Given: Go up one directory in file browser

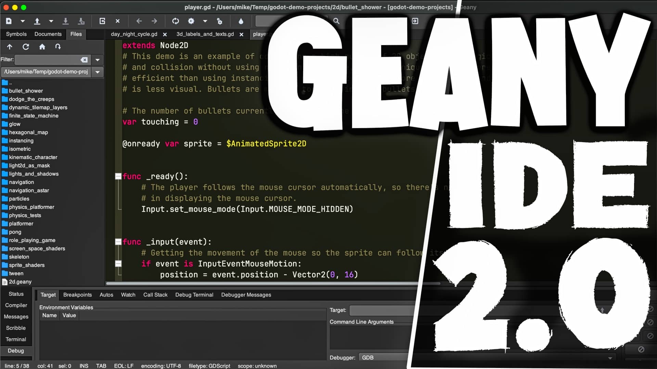Looking at the screenshot, I should (10, 47).
